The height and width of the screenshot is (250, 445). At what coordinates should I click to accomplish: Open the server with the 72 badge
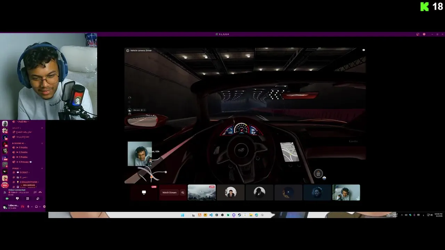(x=5, y=130)
